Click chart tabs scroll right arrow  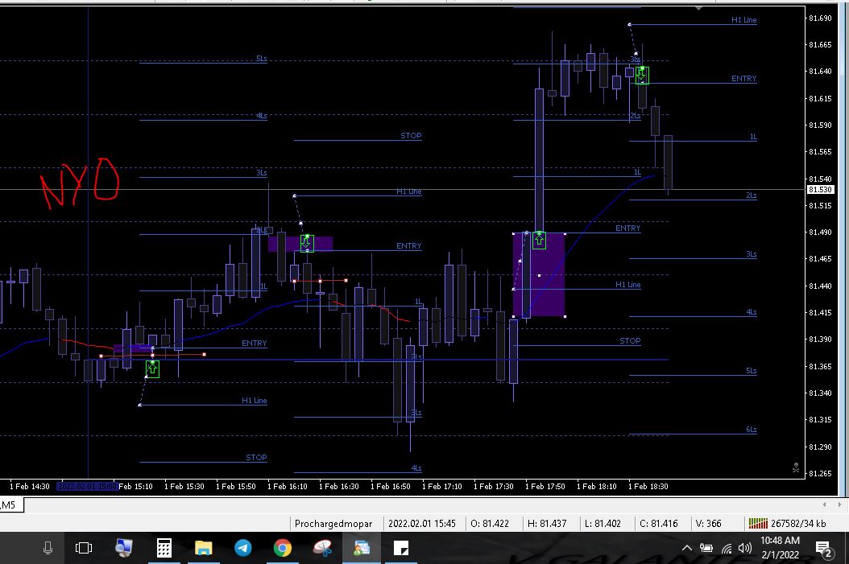839,504
